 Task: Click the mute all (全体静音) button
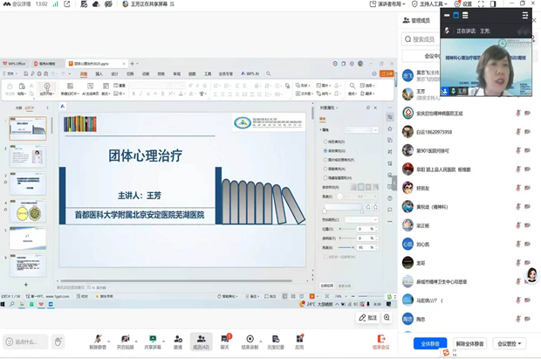click(430, 344)
